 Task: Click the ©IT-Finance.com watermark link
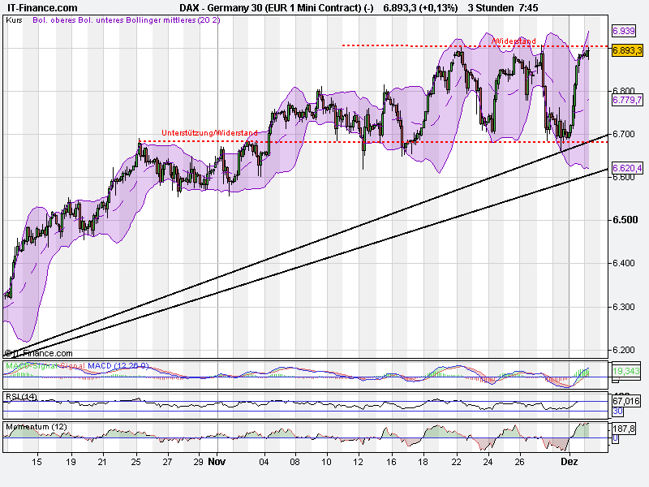tap(39, 353)
